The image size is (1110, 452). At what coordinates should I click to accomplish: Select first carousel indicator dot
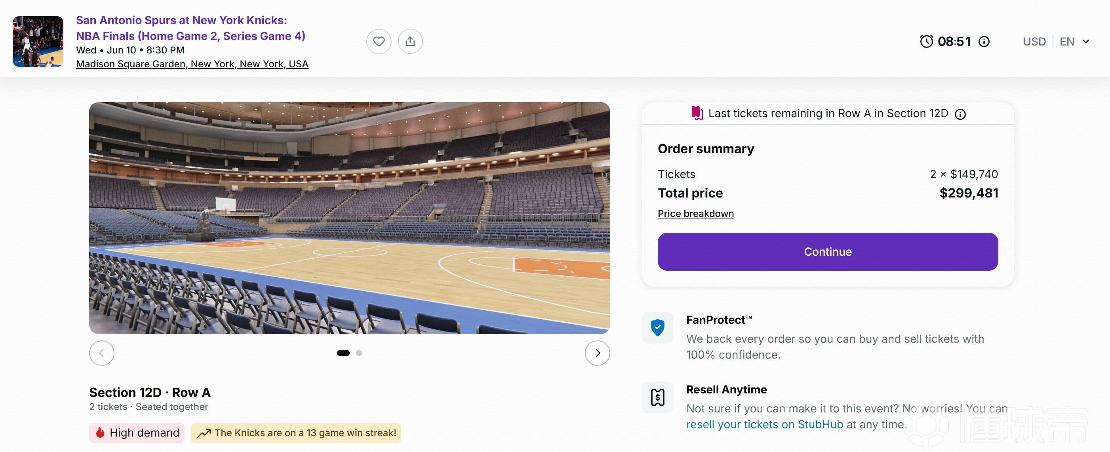pos(343,353)
